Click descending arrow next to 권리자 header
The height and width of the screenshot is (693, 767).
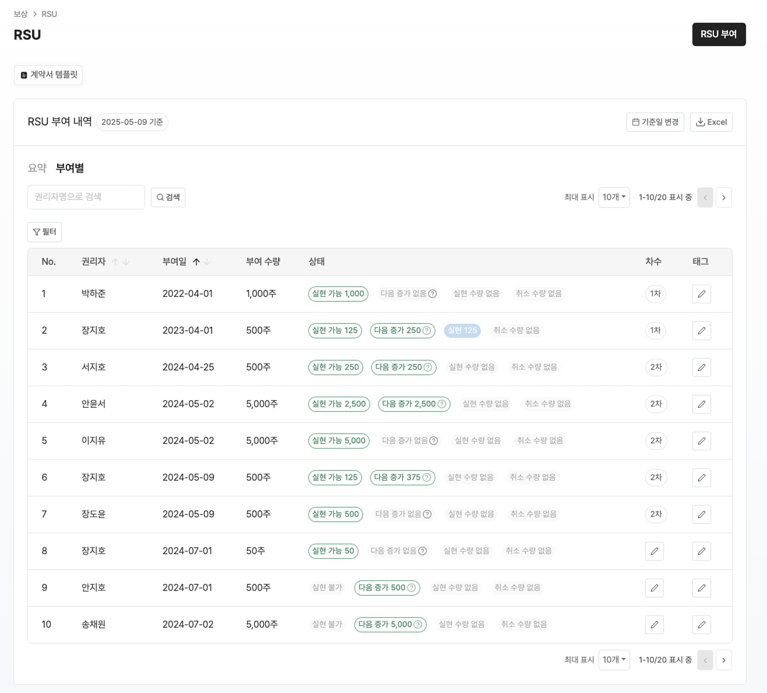[x=126, y=262]
